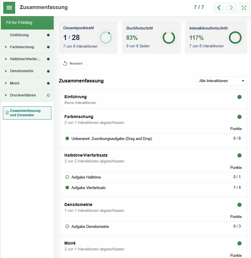The width and height of the screenshot is (251, 258).
Task: Click score 0 / 8 for Zuordnungsaufgabe
Action: tap(237, 138)
